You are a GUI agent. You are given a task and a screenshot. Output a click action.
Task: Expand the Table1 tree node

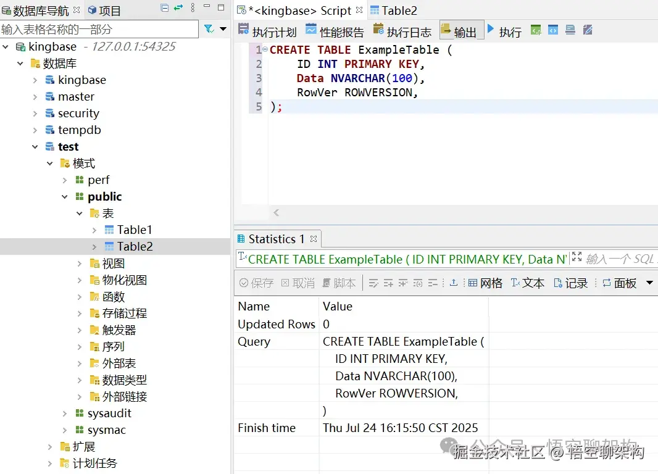point(94,230)
